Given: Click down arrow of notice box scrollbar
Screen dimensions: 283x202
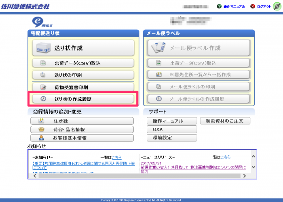Looking at the screenshot, I should coord(253,167).
